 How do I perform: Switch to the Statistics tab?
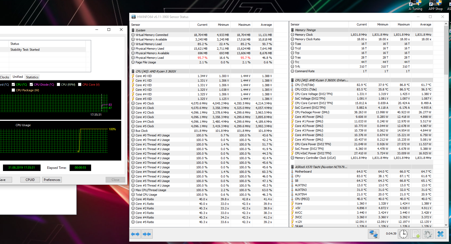tap(32, 77)
